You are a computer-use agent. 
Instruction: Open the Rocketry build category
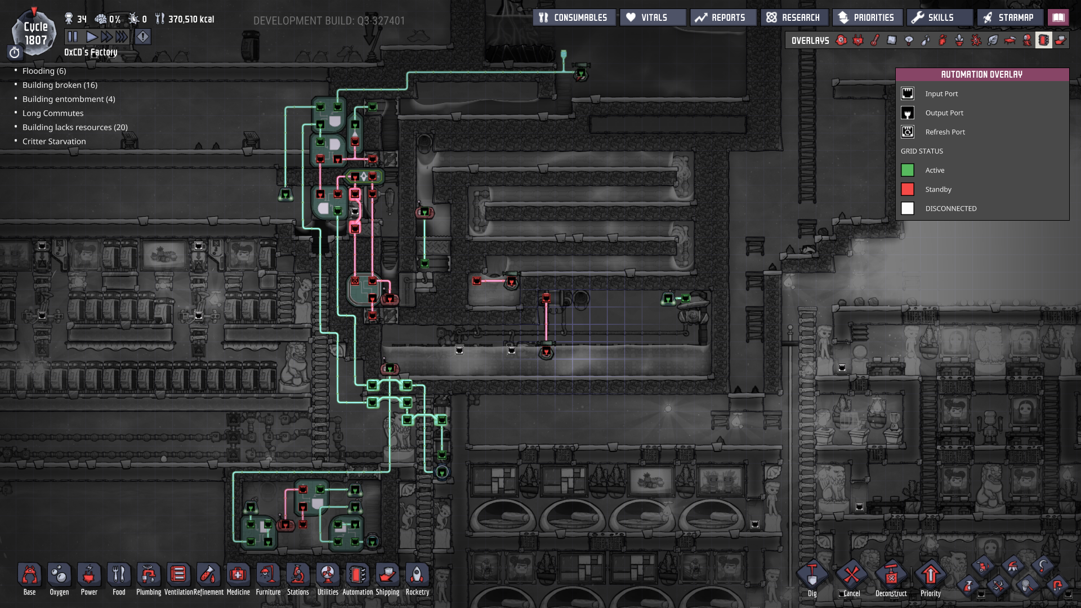[417, 575]
